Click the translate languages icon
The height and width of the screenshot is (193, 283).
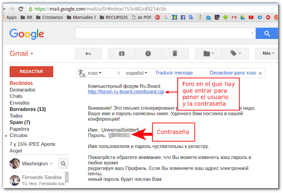click(x=81, y=73)
